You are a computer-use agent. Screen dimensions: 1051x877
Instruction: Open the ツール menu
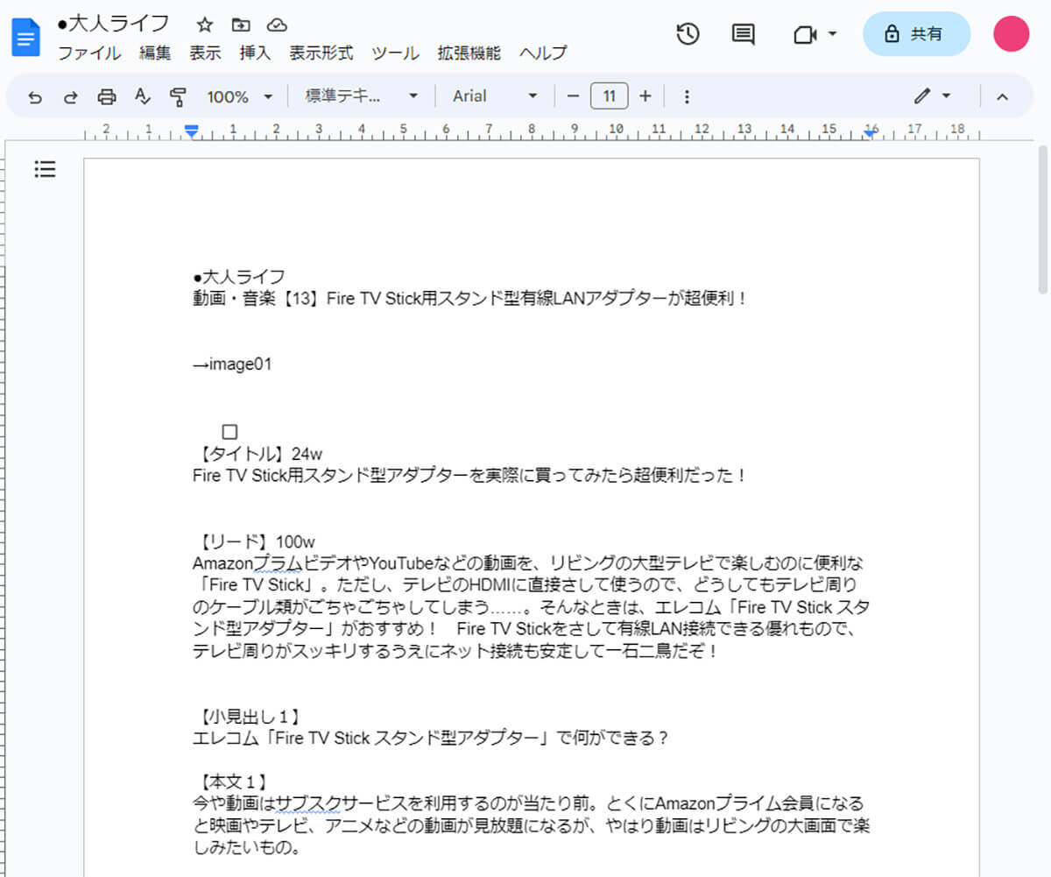point(395,53)
